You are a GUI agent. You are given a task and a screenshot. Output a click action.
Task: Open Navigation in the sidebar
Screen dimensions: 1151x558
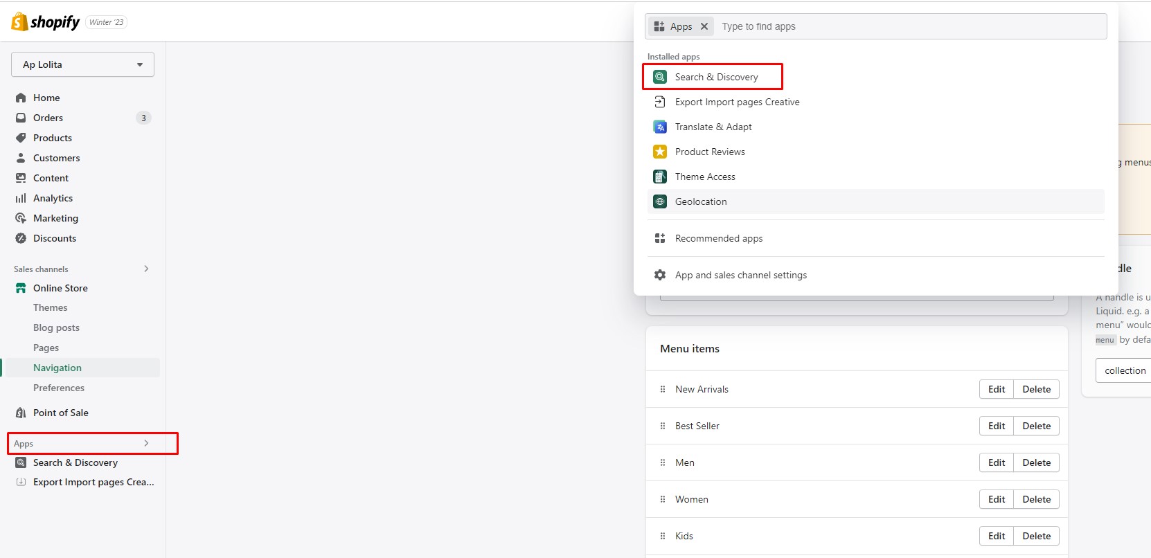tap(57, 368)
